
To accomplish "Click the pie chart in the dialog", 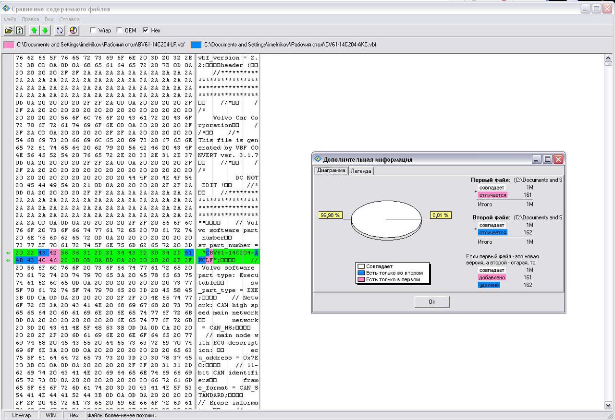I will click(387, 220).
